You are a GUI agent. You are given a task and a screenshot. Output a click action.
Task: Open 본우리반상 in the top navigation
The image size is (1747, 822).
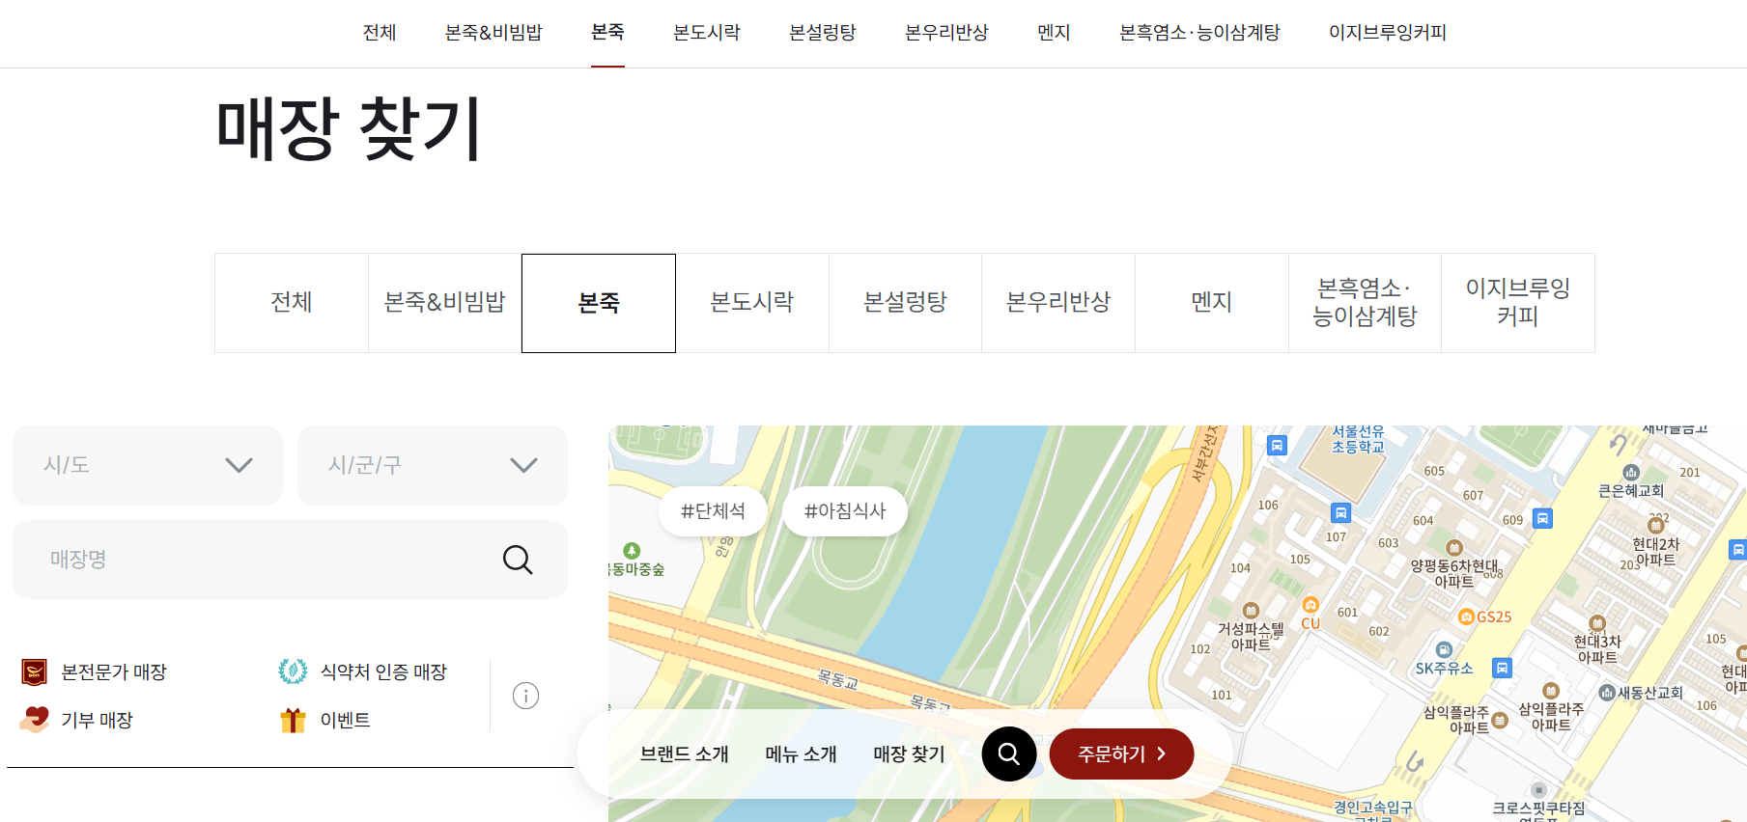pos(946,33)
